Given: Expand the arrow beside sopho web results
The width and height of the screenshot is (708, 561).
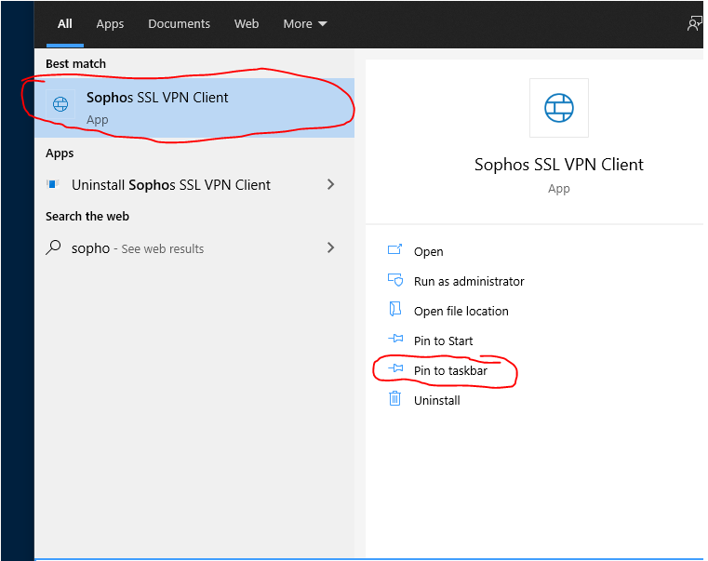Looking at the screenshot, I should pyautogui.click(x=330, y=247).
